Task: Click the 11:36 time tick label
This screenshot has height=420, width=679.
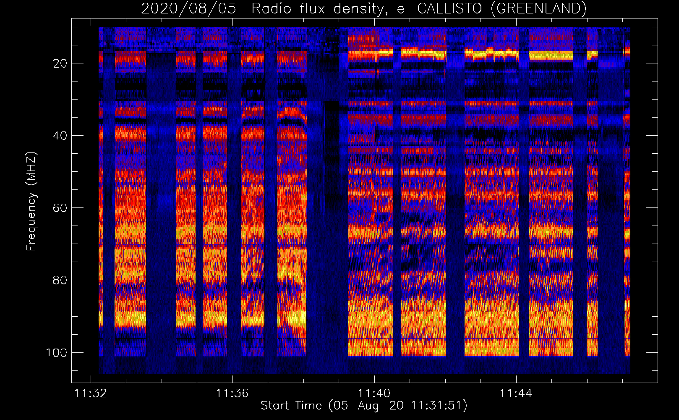Action: tap(232, 394)
